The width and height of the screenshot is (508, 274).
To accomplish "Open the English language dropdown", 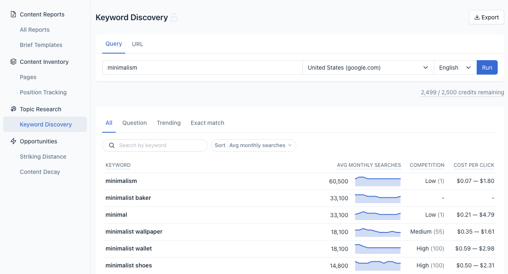I will [455, 68].
